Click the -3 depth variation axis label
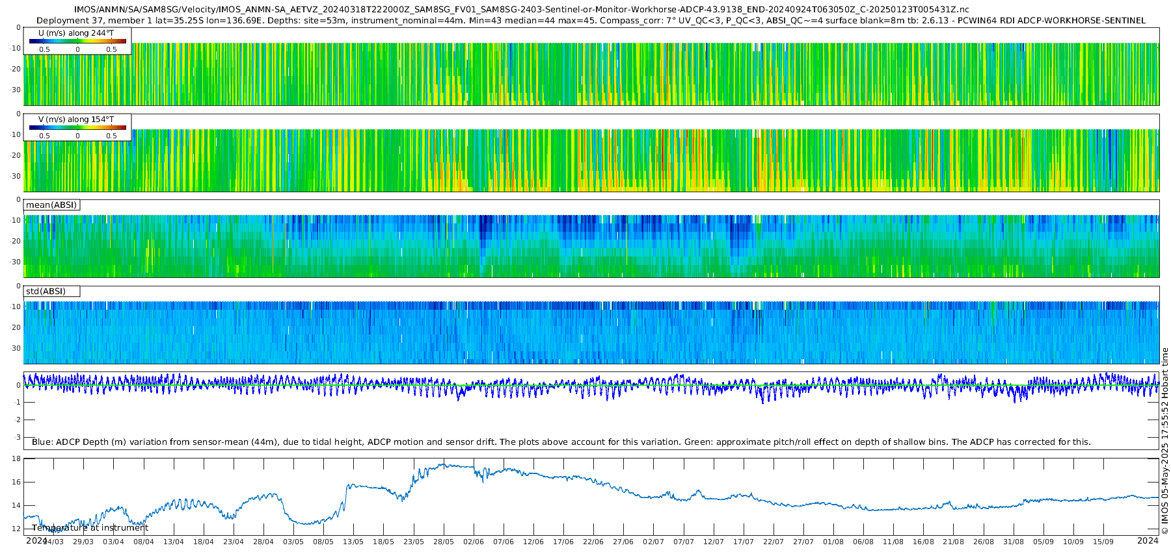1171x552 pixels. [x=17, y=437]
